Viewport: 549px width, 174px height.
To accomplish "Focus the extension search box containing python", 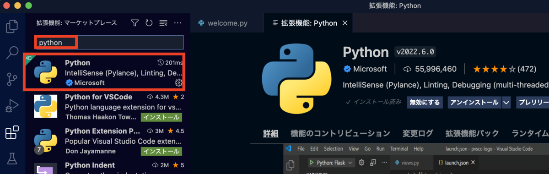I will pyautogui.click(x=109, y=43).
